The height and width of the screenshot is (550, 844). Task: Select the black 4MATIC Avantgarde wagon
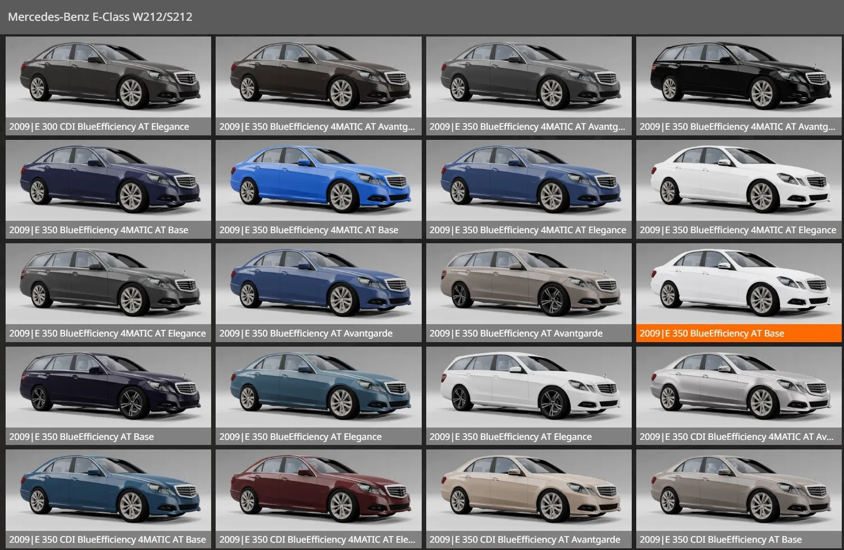pyautogui.click(x=739, y=86)
